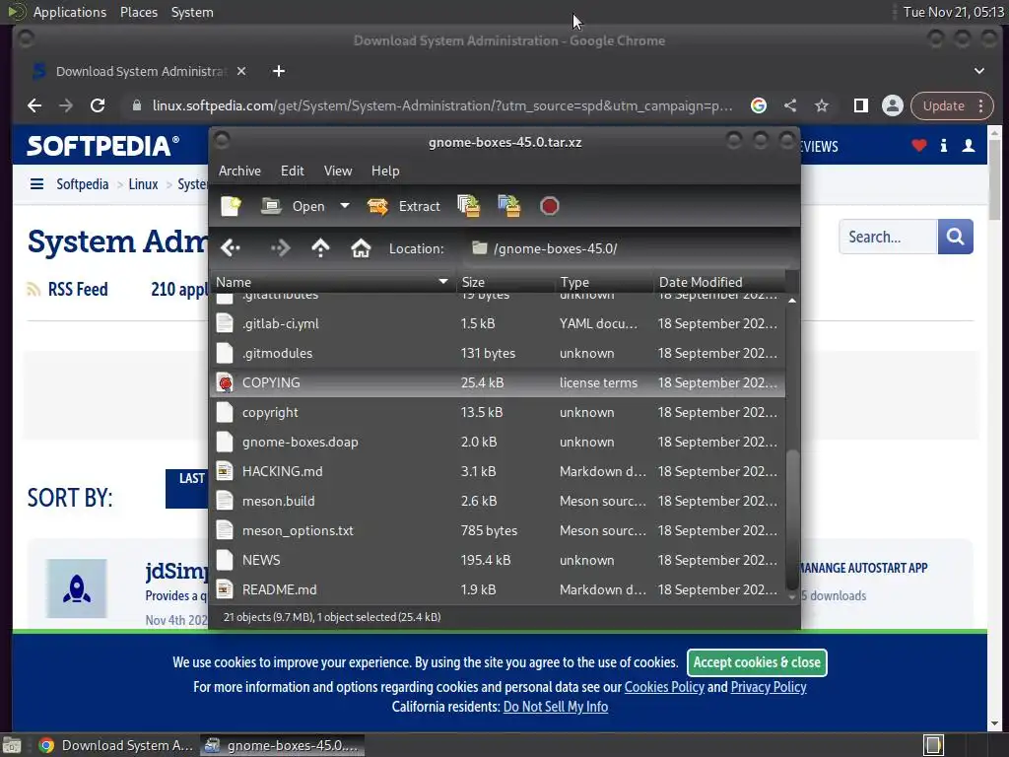Image resolution: width=1009 pixels, height=757 pixels.
Task: Select README.md file
Action: point(498,590)
